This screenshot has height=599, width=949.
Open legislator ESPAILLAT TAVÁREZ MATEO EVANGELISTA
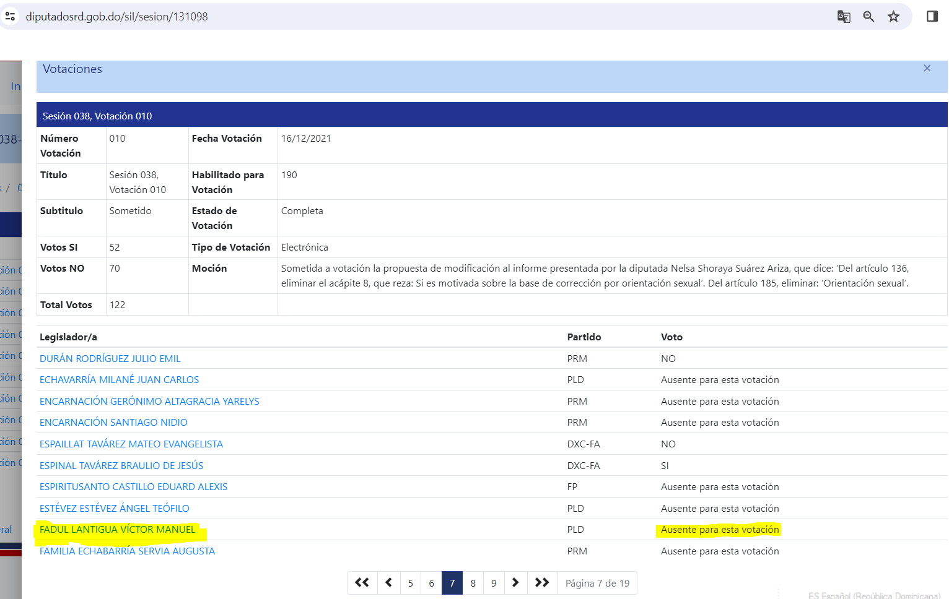click(x=131, y=444)
